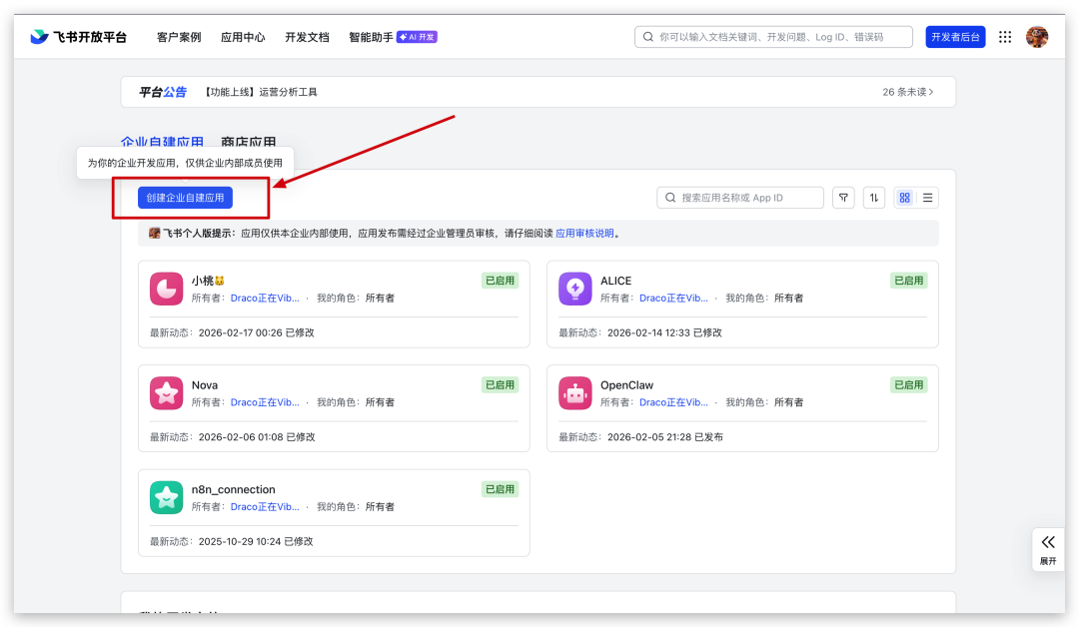This screenshot has height=627, width=1079.
Task: Select the 商店应用 tab
Action: tap(249, 143)
